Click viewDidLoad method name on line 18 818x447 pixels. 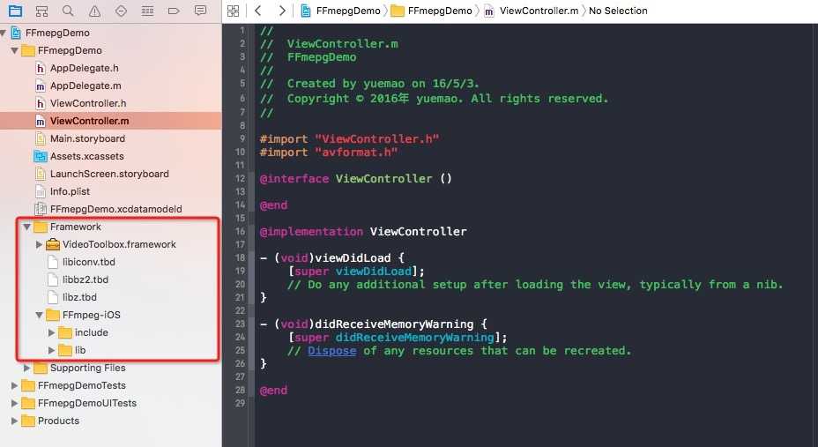353,258
